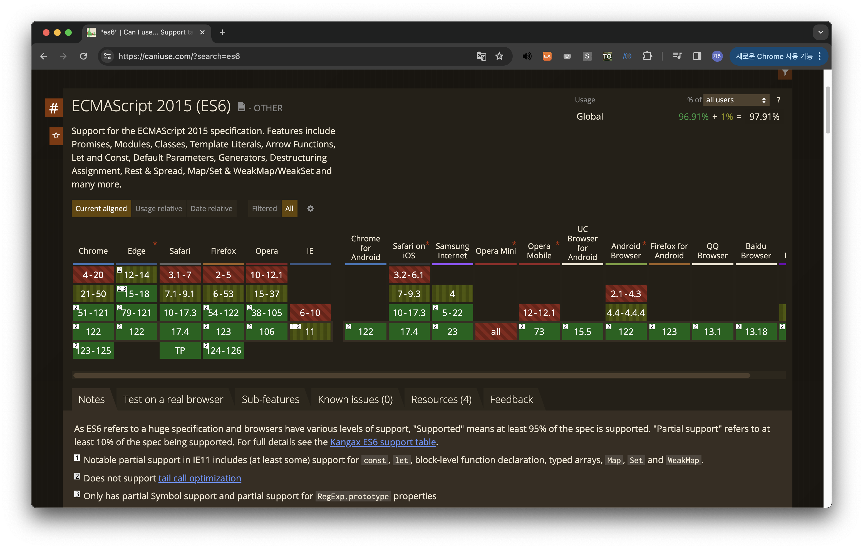
Task: Click the tab audio speaker icon
Action: (527, 56)
